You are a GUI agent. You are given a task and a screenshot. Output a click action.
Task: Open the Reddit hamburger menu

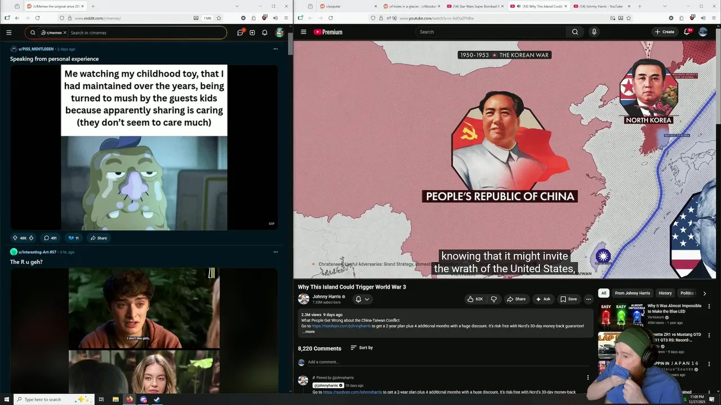[x=8, y=33]
